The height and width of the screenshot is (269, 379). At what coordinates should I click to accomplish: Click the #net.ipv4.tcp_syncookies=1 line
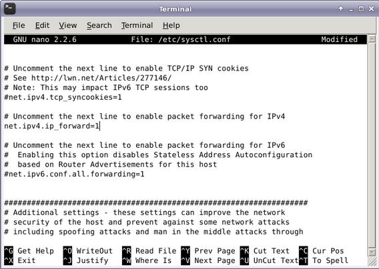pyautogui.click(x=63, y=97)
